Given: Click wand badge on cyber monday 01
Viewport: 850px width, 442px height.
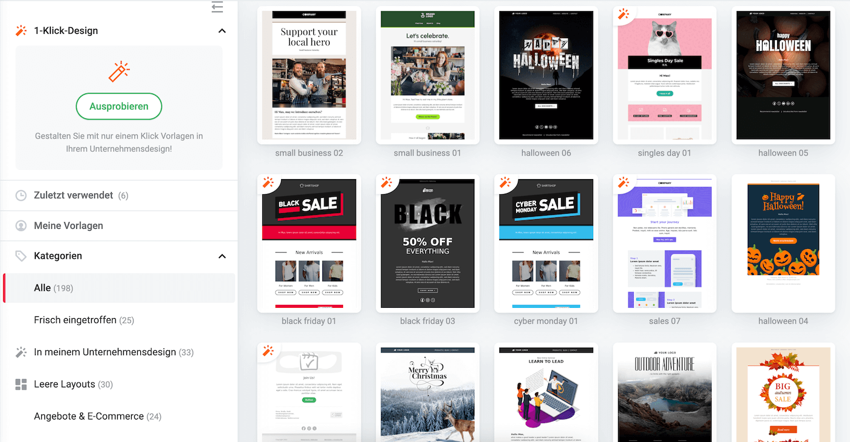Looking at the screenshot, I should [504, 183].
